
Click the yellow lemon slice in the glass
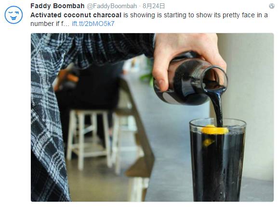214,130
